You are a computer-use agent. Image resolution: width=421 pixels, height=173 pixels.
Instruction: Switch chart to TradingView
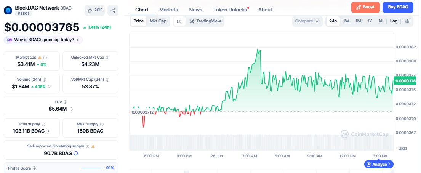click(205, 21)
